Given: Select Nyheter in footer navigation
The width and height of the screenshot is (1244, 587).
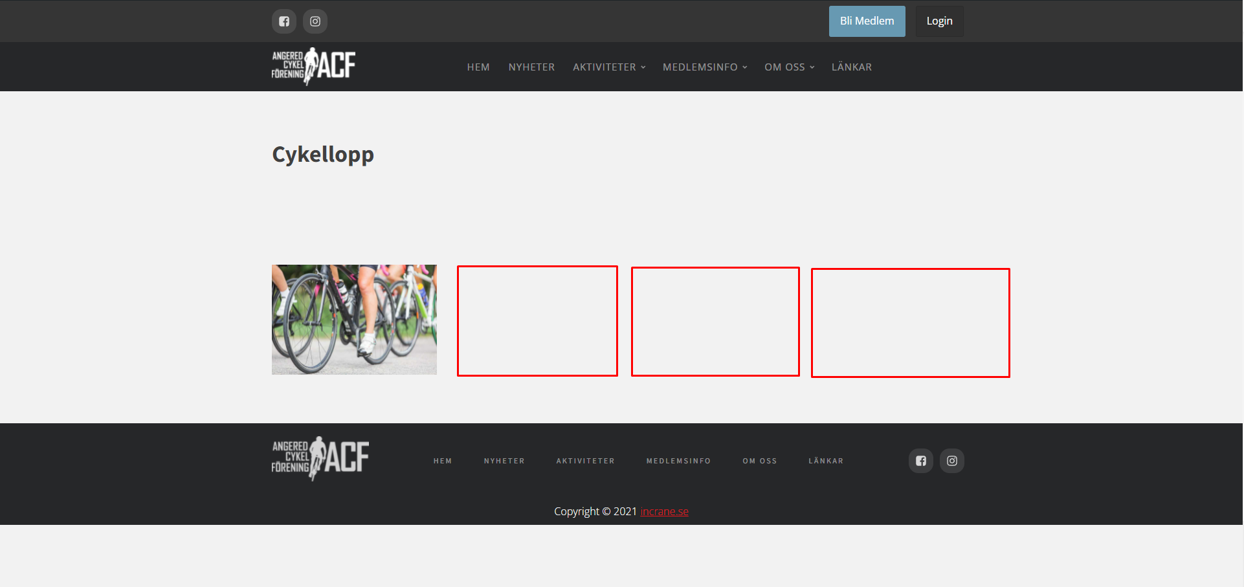Looking at the screenshot, I should (x=504, y=461).
